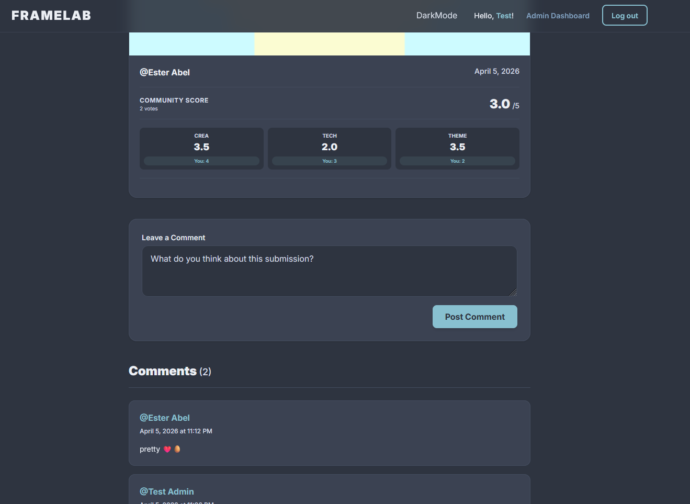Click the red heart emoji in Ester's comment
Image resolution: width=690 pixels, height=504 pixels.
pyautogui.click(x=167, y=449)
